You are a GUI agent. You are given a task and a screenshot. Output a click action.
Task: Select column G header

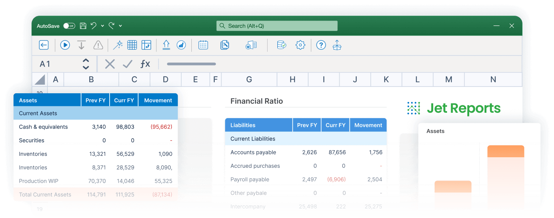tap(249, 79)
